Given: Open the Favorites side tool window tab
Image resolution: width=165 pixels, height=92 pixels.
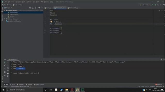Looking at the screenshot, I should point(2,79).
